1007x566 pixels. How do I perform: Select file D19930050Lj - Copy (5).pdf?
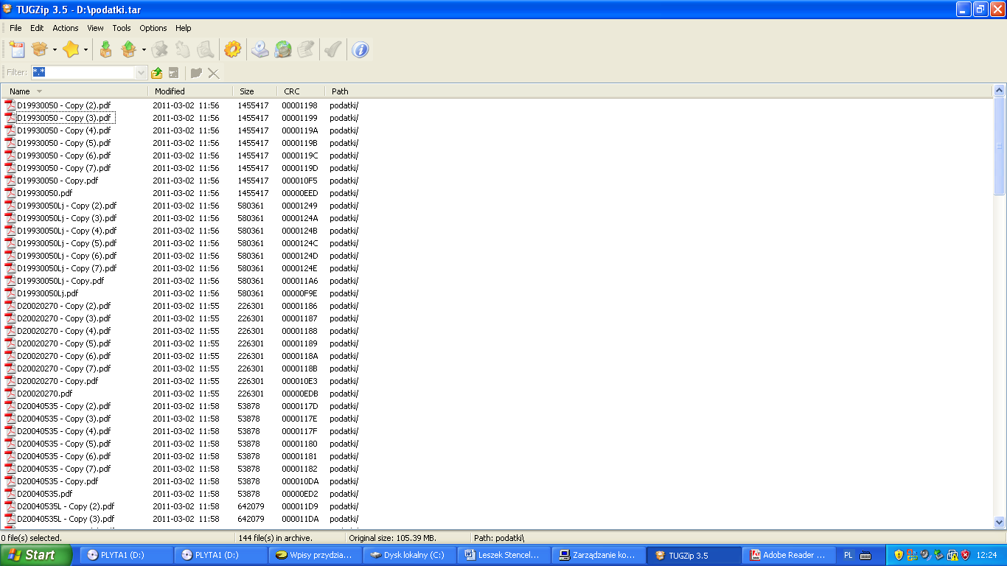coord(66,243)
